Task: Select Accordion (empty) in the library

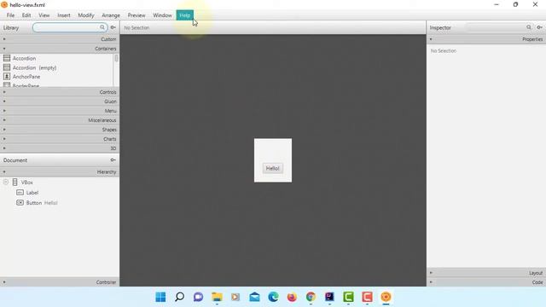Action: tap(34, 67)
